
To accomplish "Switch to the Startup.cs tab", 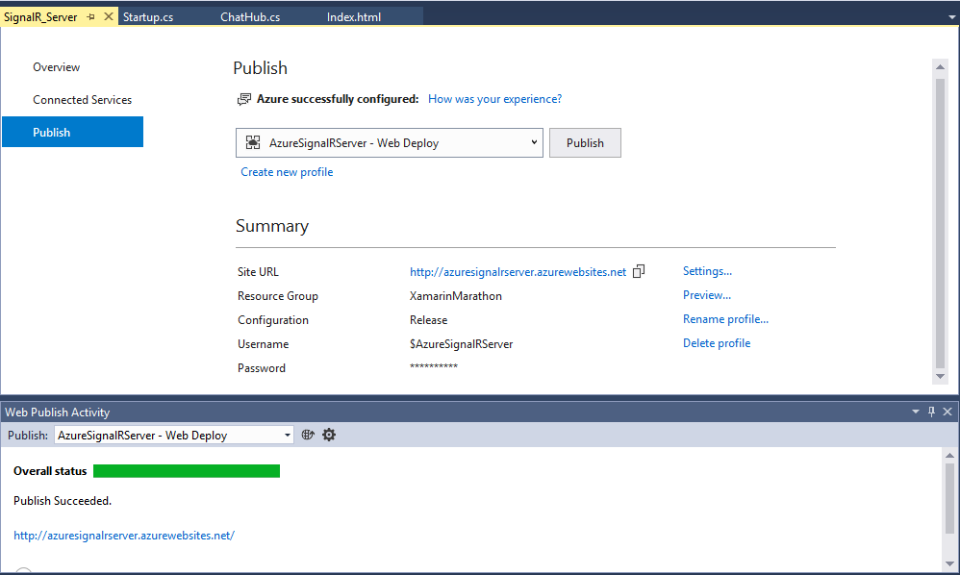I will (148, 17).
